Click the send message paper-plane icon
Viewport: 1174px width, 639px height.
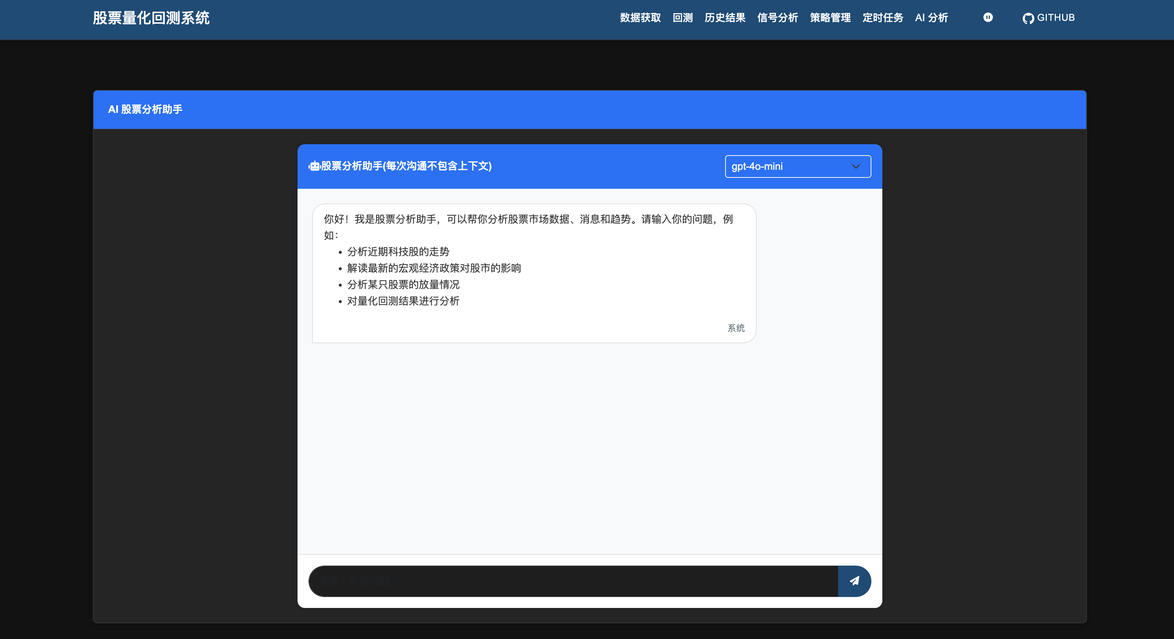click(x=854, y=581)
